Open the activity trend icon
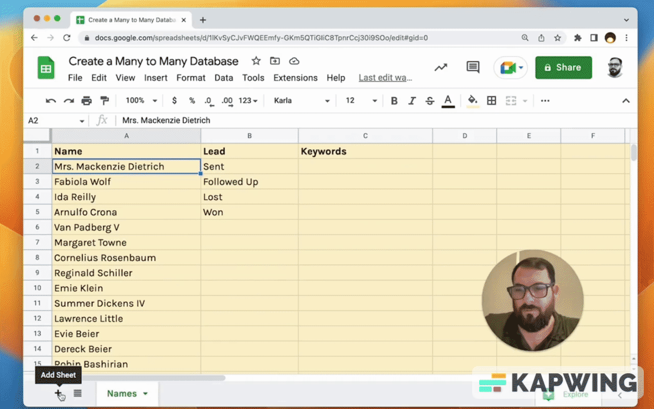Viewport: 654px width, 409px height. pyautogui.click(x=440, y=67)
